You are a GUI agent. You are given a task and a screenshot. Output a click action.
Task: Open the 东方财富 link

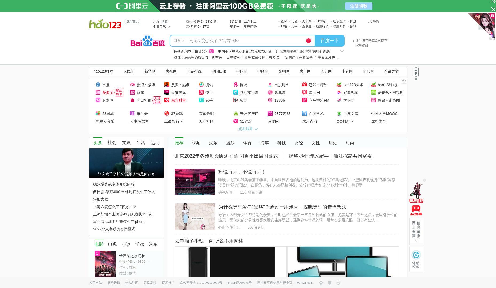[x=179, y=100]
